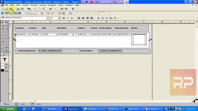
Task: Select the Rounded Rectangle tool
Action: [6, 35]
